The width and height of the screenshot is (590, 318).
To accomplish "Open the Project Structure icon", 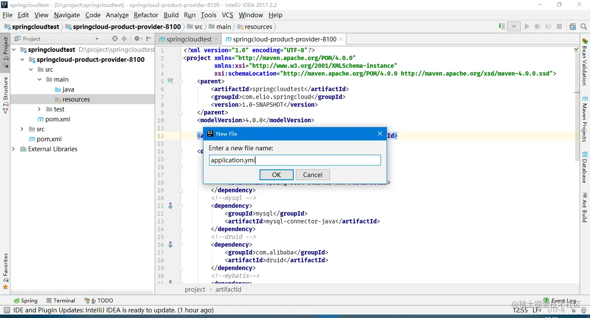I will [573, 26].
